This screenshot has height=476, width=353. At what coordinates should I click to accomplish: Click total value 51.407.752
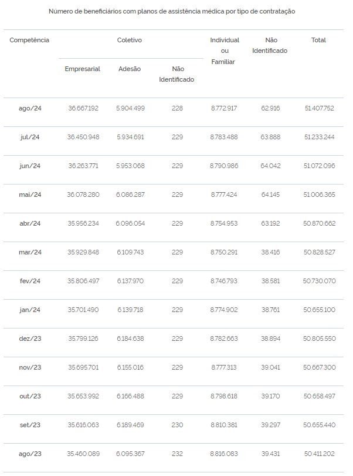tap(320, 108)
